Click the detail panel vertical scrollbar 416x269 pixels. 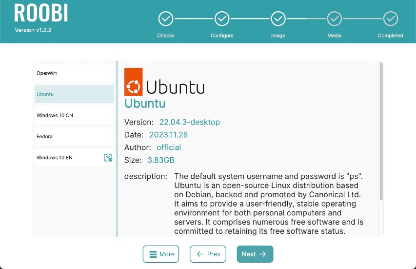click(381, 131)
